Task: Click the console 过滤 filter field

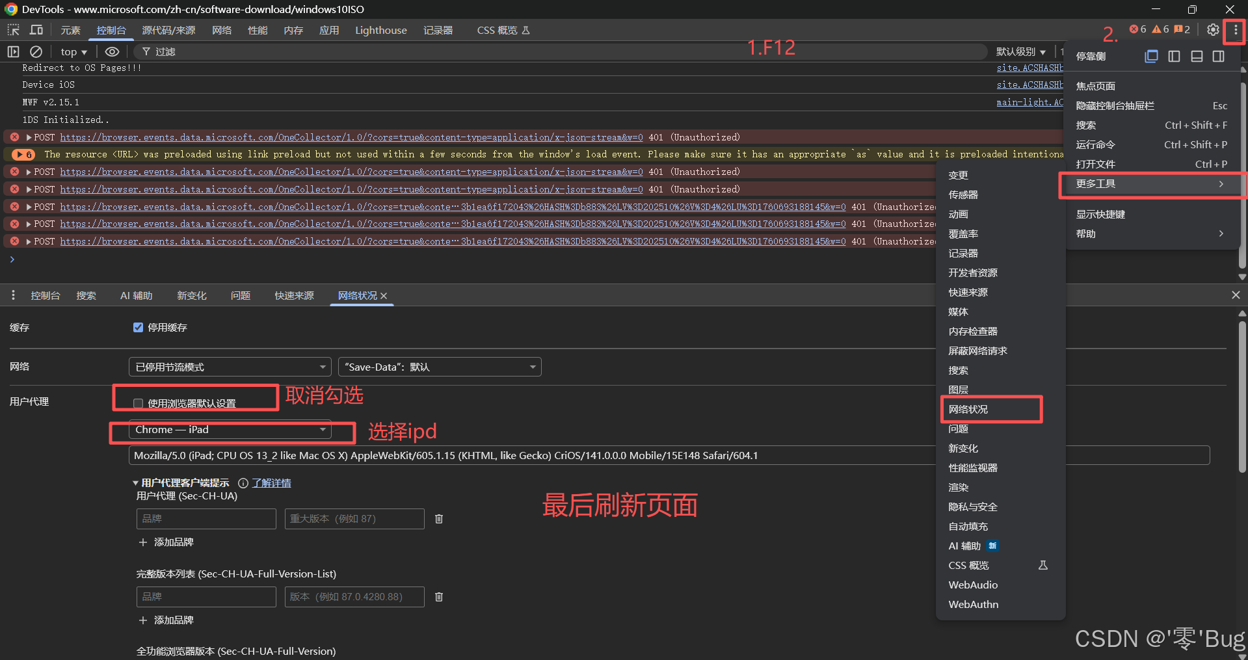Action: 559,51
